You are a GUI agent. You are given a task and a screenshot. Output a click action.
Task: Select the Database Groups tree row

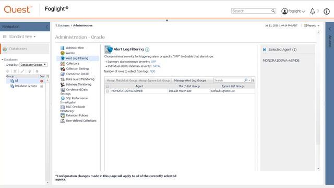coord(26,86)
